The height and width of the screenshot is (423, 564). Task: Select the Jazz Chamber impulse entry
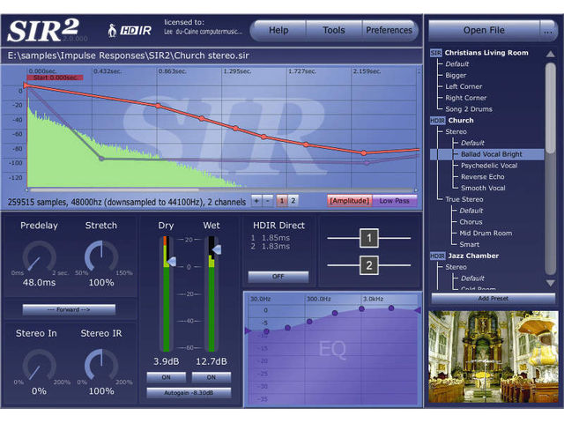[x=473, y=256]
